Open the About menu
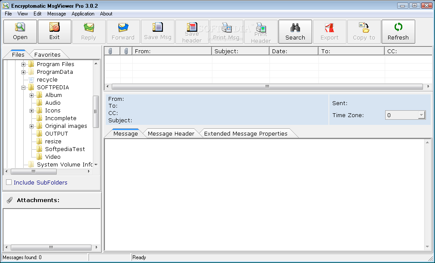Image resolution: width=435 pixels, height=263 pixels. 106,14
